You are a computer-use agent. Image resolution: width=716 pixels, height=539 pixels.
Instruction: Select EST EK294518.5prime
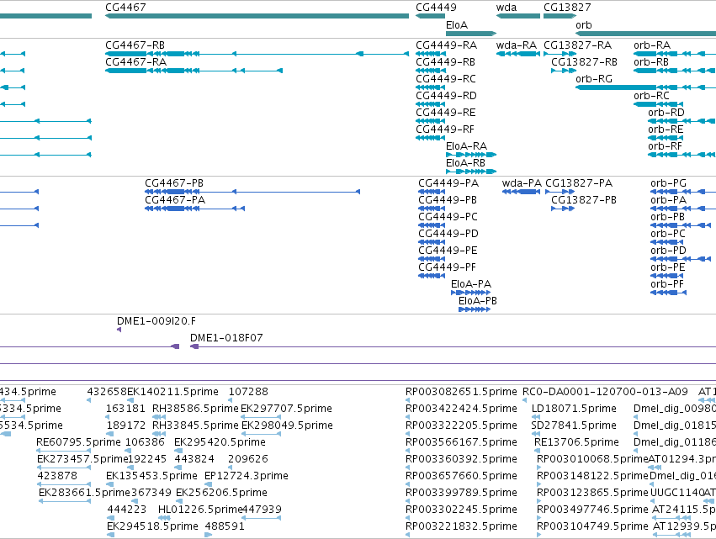(110, 535)
